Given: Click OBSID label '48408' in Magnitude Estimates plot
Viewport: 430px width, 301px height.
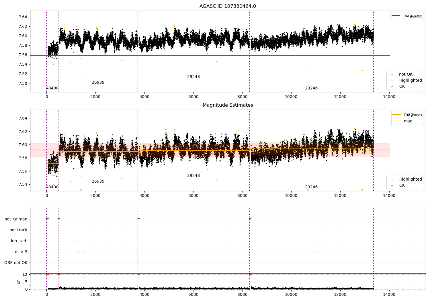Looking at the screenshot, I should 52,187.
